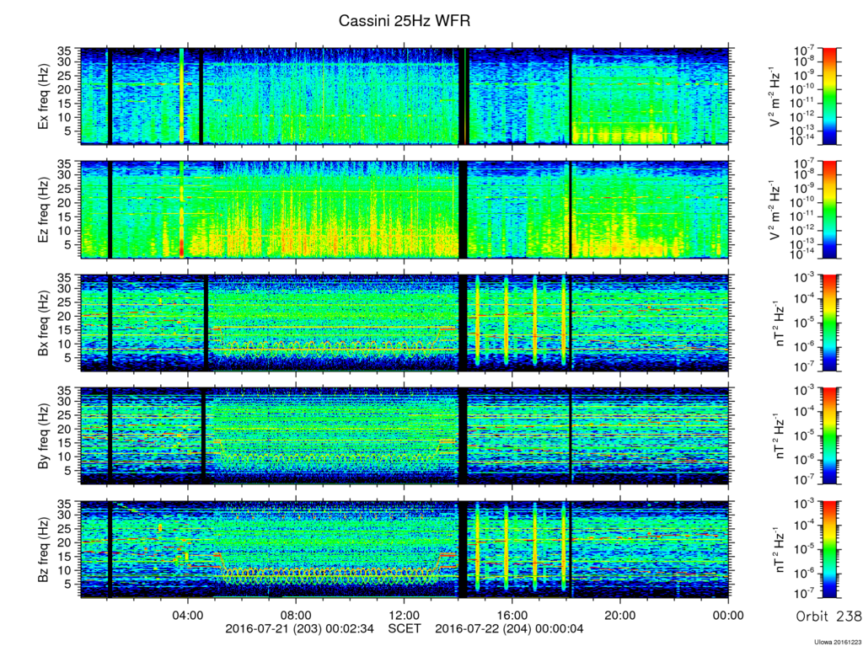
Task: Click the '16:00' time axis label
Action: (512, 615)
